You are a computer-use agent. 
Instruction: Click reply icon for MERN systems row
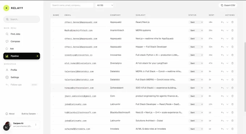pos(222,30)
